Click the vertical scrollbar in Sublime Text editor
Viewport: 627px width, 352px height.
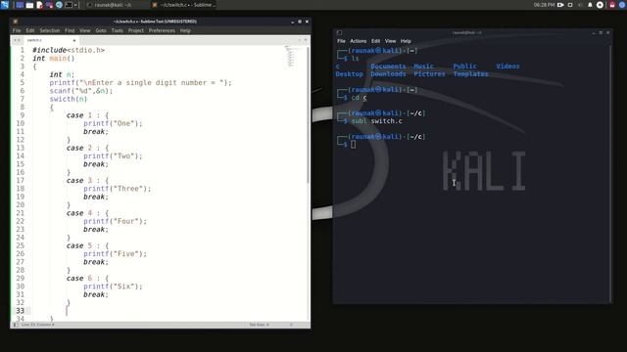308,115
